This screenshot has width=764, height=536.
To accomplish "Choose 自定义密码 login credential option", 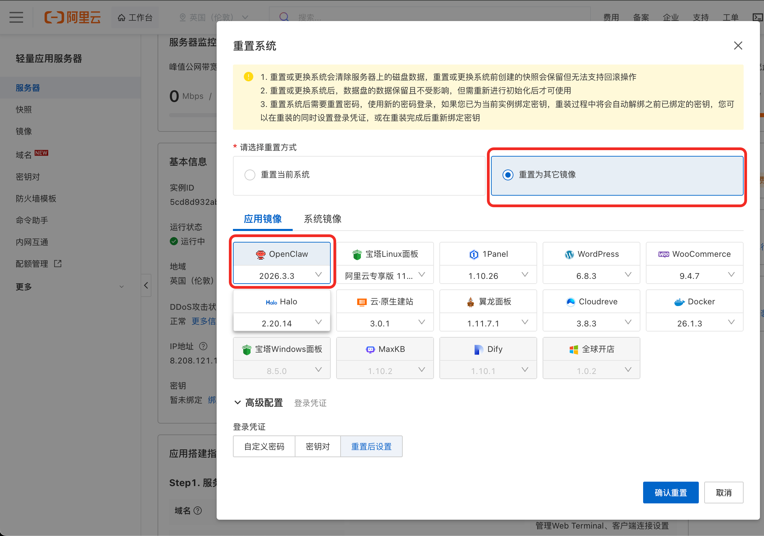I will coord(264,446).
